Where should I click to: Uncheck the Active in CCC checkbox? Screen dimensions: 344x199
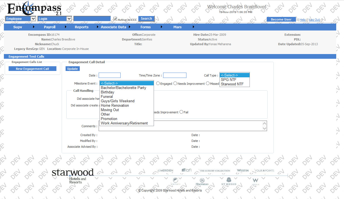[x=115, y=19]
